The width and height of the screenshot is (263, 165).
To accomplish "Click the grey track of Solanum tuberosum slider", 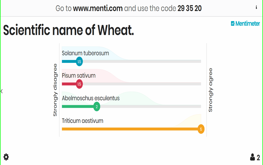I will (142, 62).
